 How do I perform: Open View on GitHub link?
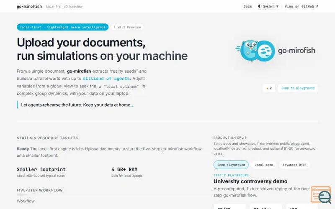point(301,6)
